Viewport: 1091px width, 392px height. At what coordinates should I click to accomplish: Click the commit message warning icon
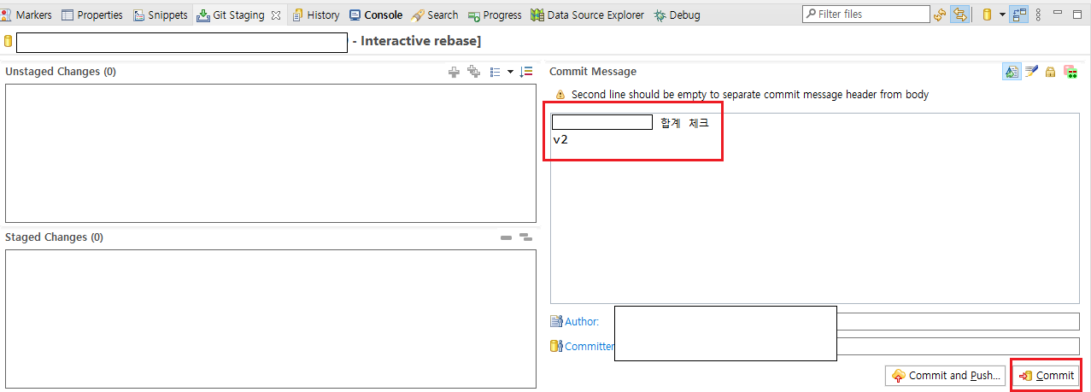(x=560, y=95)
